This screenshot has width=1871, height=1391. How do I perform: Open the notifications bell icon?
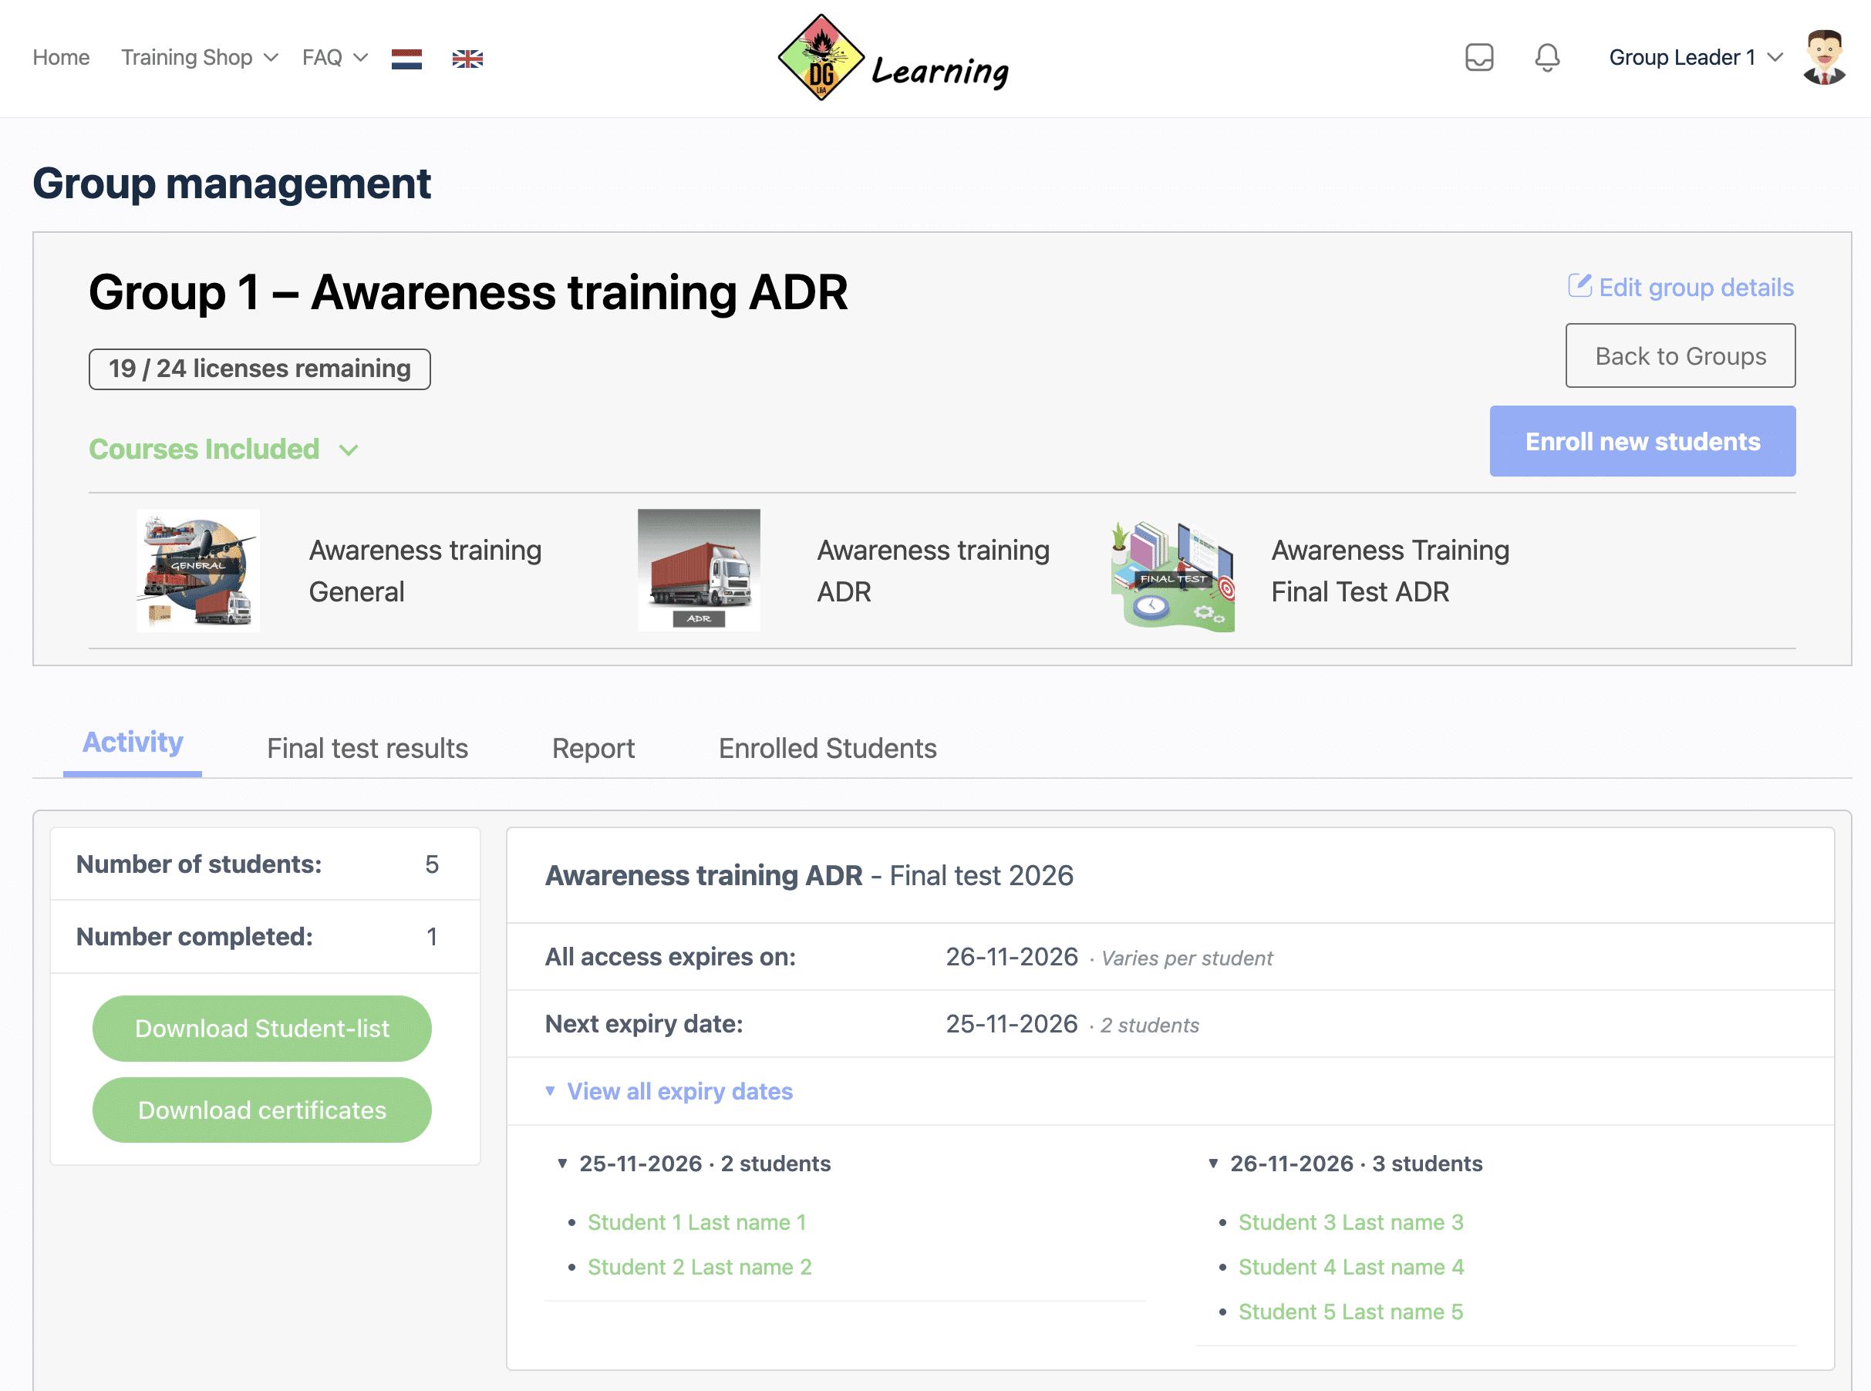[1547, 57]
